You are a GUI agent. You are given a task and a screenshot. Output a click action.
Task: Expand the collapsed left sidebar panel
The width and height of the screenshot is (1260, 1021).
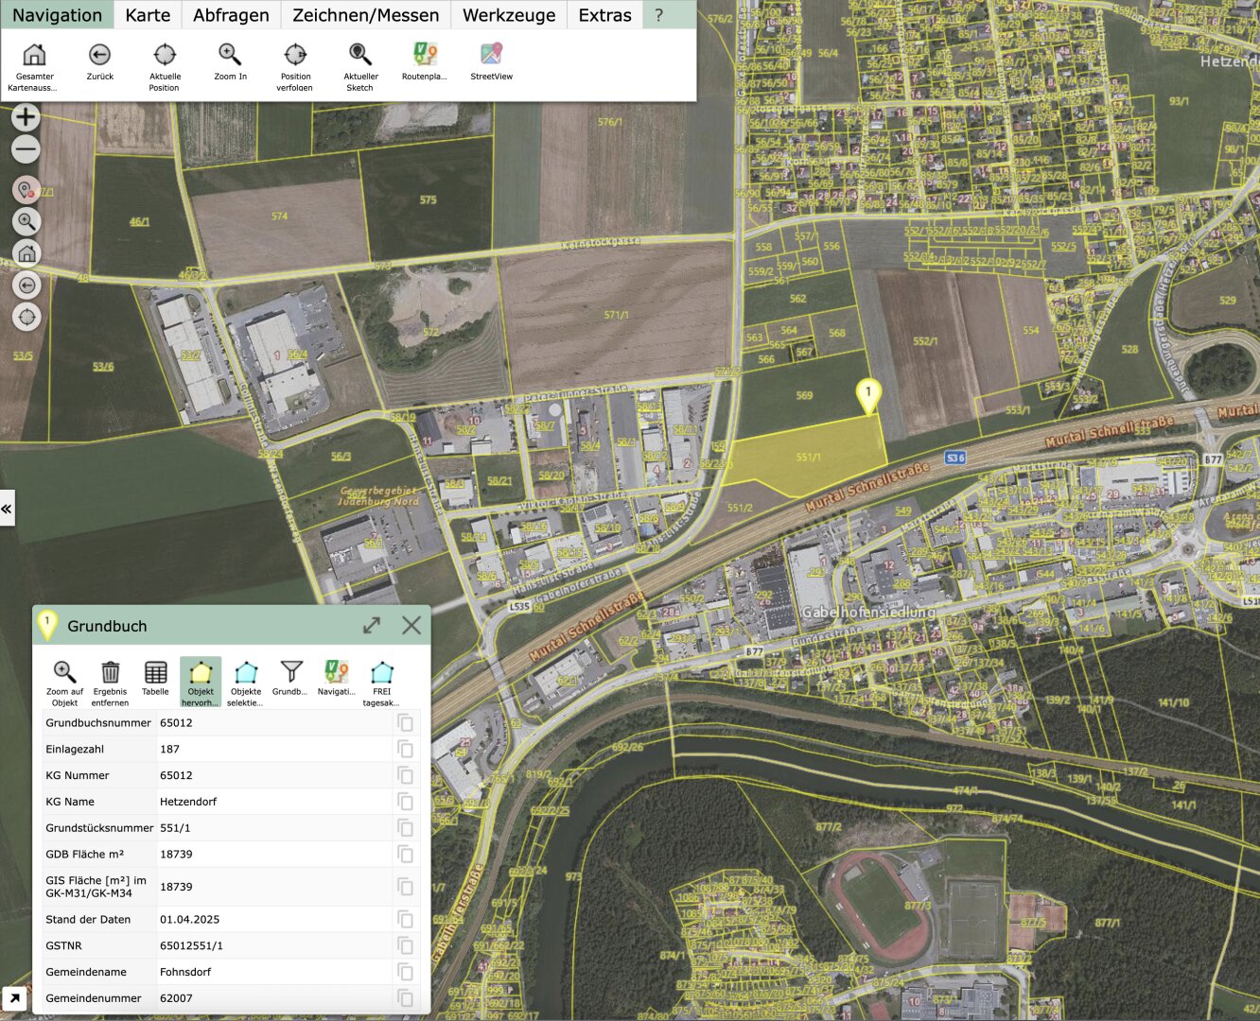tap(7, 509)
